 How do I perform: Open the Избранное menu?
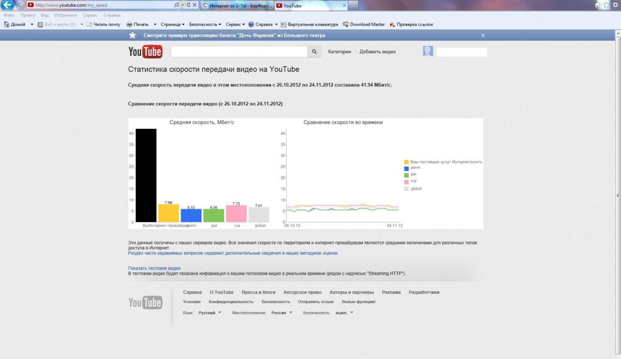(66, 16)
